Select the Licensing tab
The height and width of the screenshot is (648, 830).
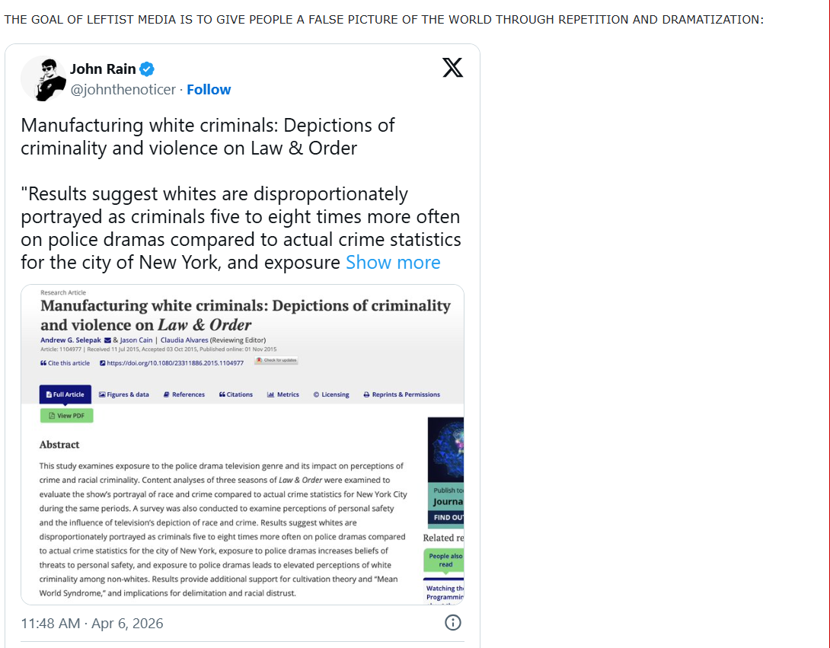tap(331, 394)
